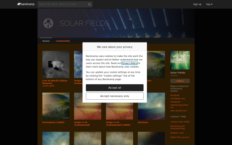Open the log in link
The height and width of the screenshot is (145, 232).
[x=209, y=4]
